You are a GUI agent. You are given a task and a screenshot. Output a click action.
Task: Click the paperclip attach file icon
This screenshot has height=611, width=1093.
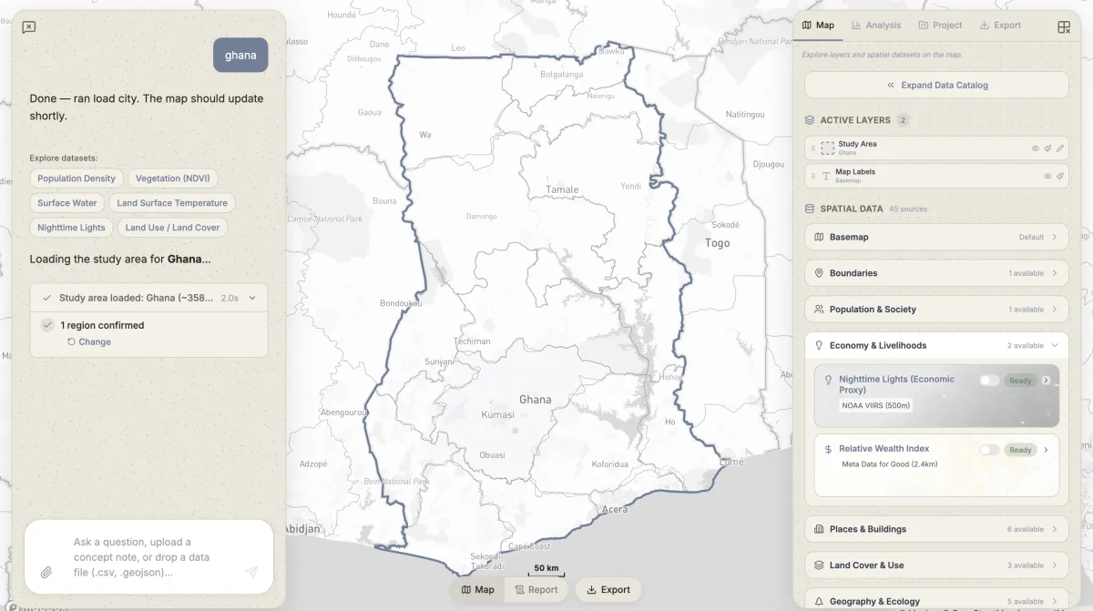46,572
